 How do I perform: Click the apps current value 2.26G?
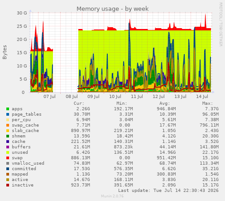[x=83, y=109]
